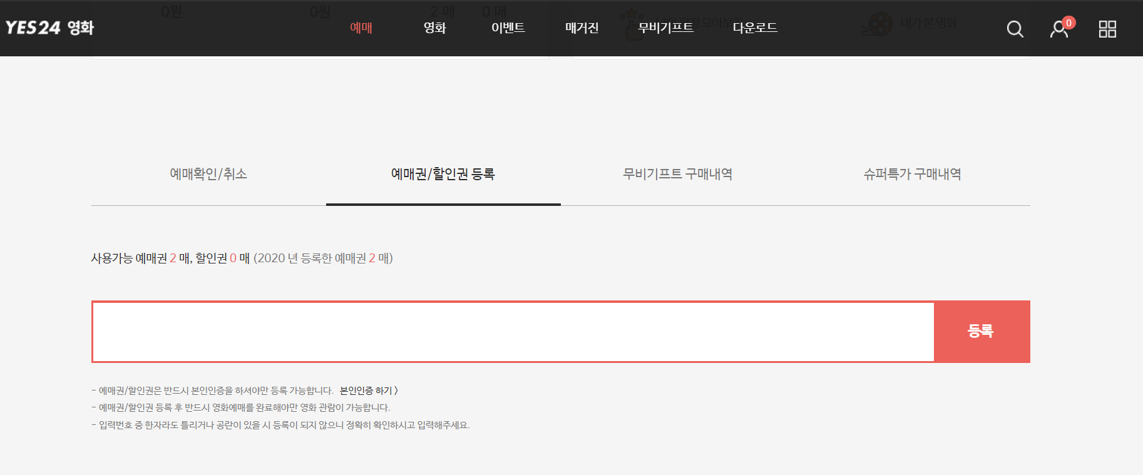
Task: Click the 내가 본 영화 label behind header
Action: pos(928,23)
